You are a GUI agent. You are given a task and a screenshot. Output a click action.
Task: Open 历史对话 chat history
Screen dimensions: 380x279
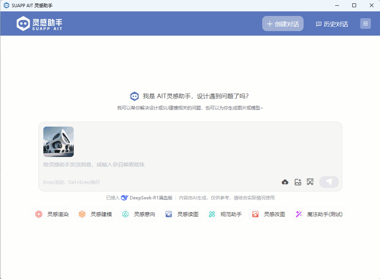(332, 24)
